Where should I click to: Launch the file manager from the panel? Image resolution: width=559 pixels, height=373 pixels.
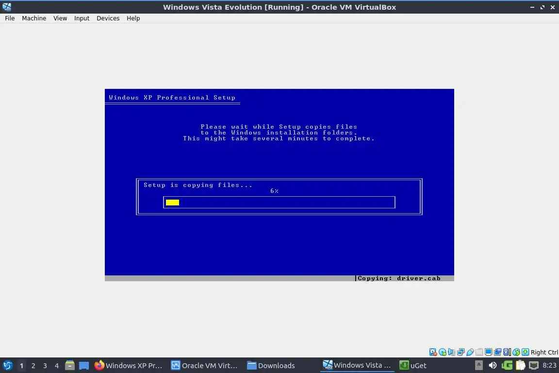point(70,365)
